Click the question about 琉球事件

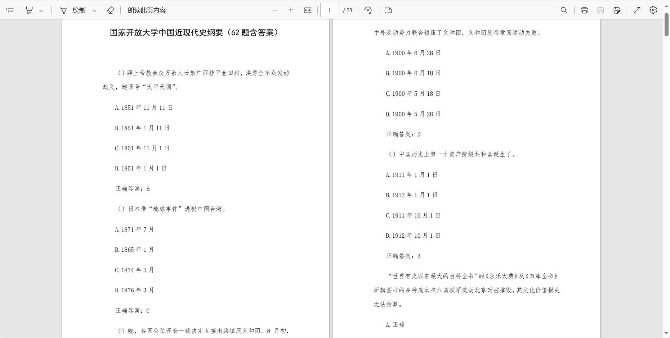(172, 209)
